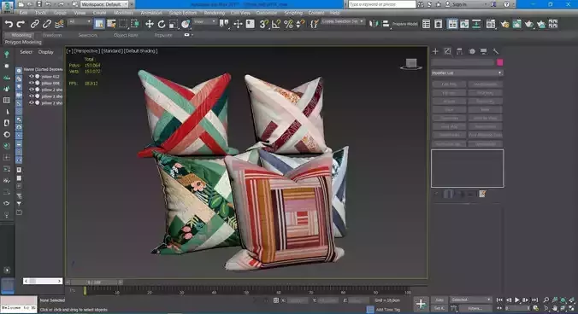Activate the Select and Move tool
This screenshot has width=578, height=314.
150,24
